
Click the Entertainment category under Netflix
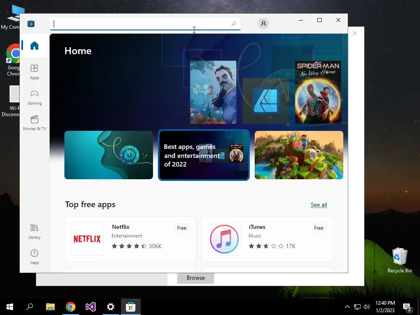tap(127, 236)
